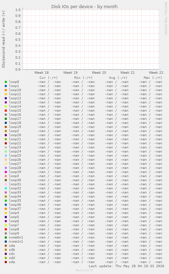Screen dimensions: 169x274
Task: Select the nvme1n1 legend label
Action: click(x=16, y=242)
